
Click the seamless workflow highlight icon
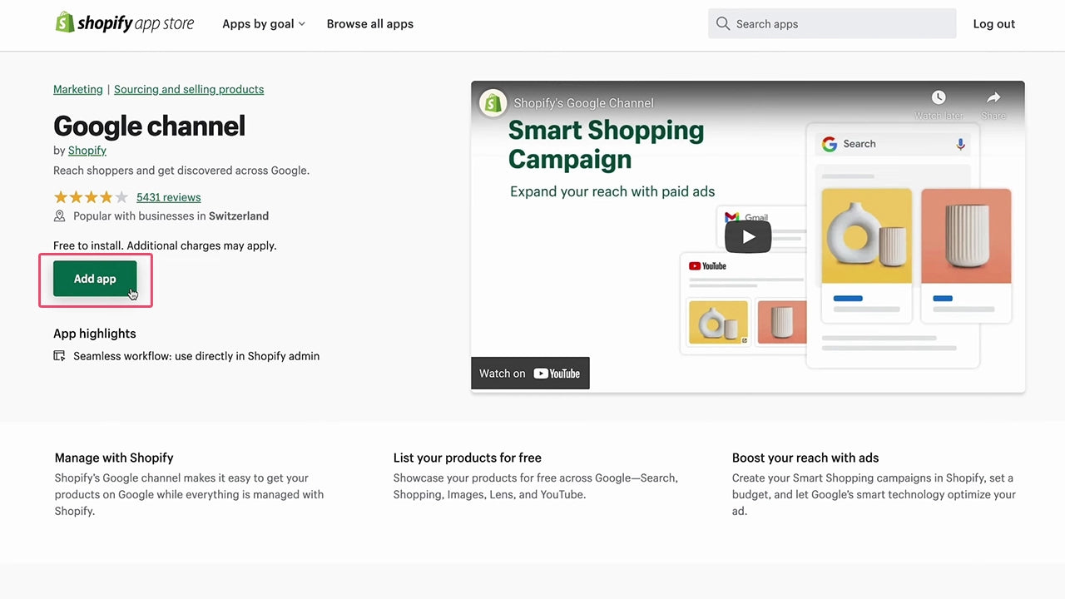[59, 356]
